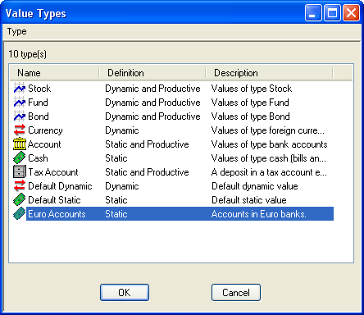Image resolution: width=364 pixels, height=315 pixels.
Task: Click the Default Dynamic arrows icon
Action: pyautogui.click(x=20, y=186)
